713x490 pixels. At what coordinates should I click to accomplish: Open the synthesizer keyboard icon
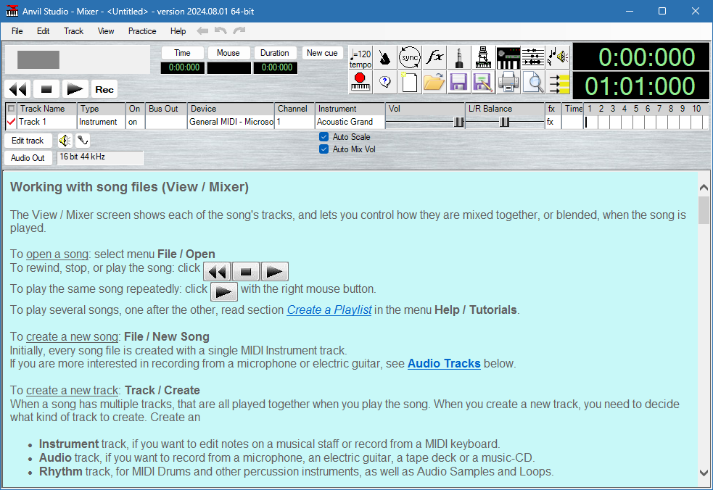[x=508, y=58]
